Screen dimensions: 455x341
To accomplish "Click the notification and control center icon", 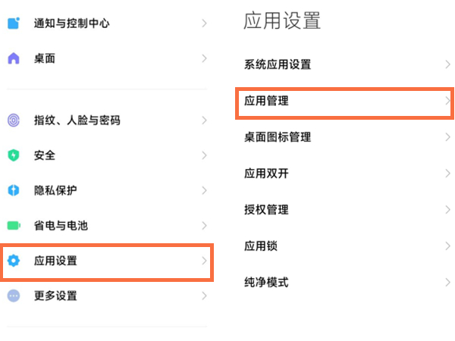I will 14,23.
